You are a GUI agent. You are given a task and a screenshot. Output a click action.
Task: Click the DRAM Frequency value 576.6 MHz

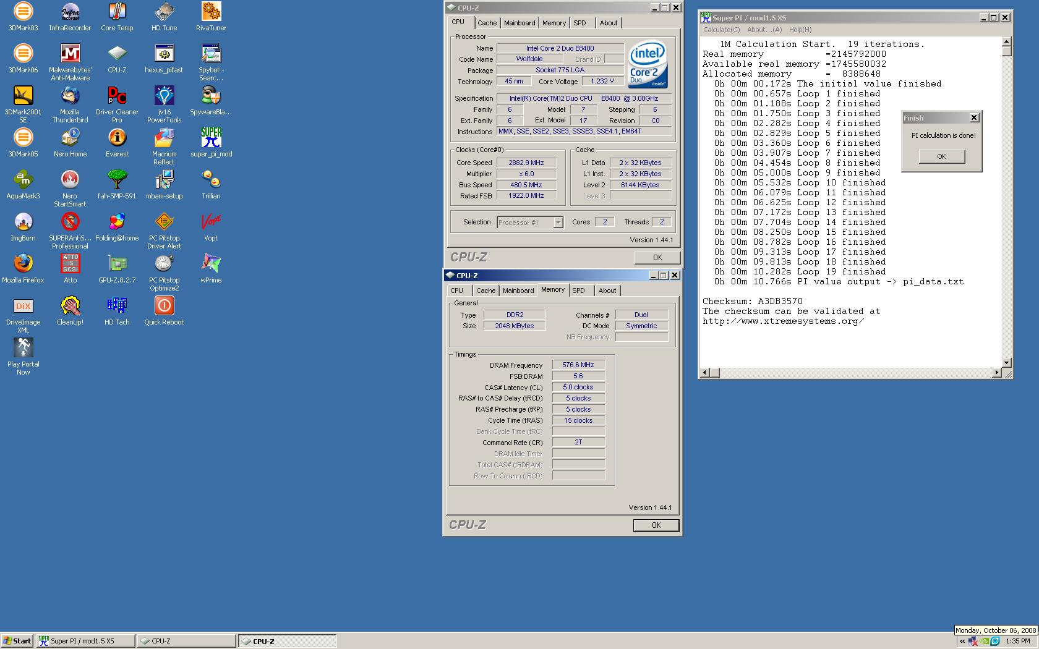click(578, 365)
